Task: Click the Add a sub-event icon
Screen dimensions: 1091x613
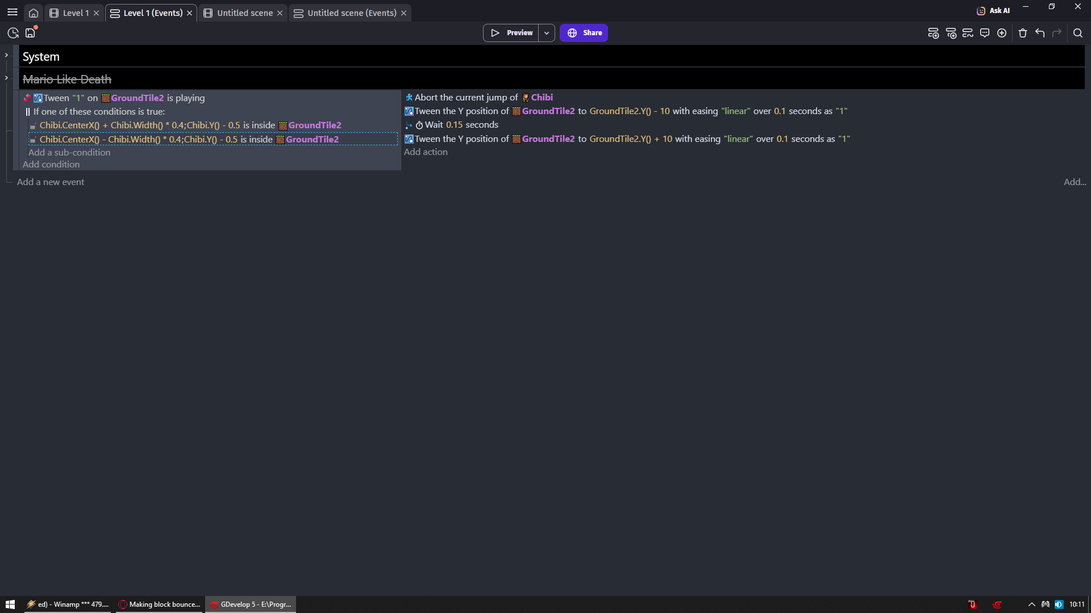Action: (x=951, y=33)
